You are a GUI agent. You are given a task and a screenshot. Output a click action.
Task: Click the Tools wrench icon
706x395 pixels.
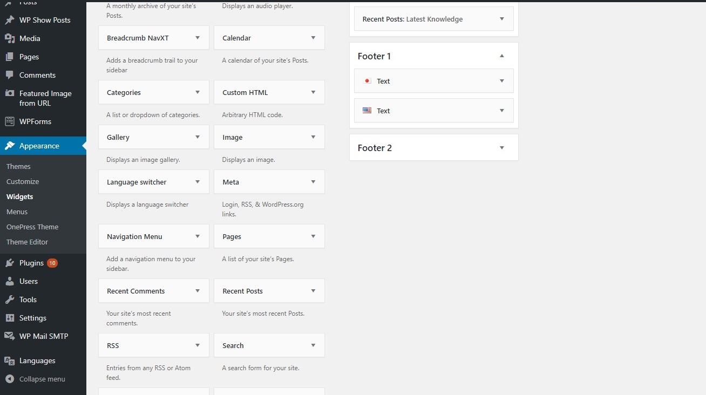10,299
